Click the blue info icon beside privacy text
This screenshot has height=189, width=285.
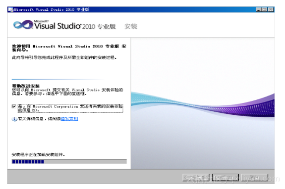coord(14,119)
